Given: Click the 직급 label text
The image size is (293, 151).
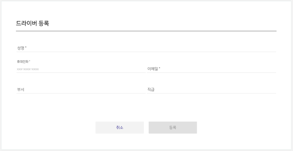Looking at the screenshot, I should tap(151, 90).
